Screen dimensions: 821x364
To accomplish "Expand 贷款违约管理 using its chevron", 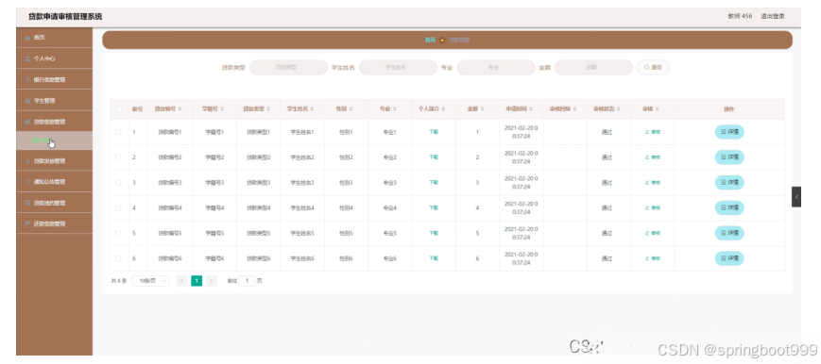I will click(x=83, y=203).
